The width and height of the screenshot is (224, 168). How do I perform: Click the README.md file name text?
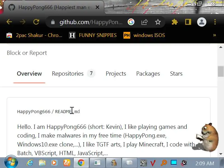click(67, 111)
